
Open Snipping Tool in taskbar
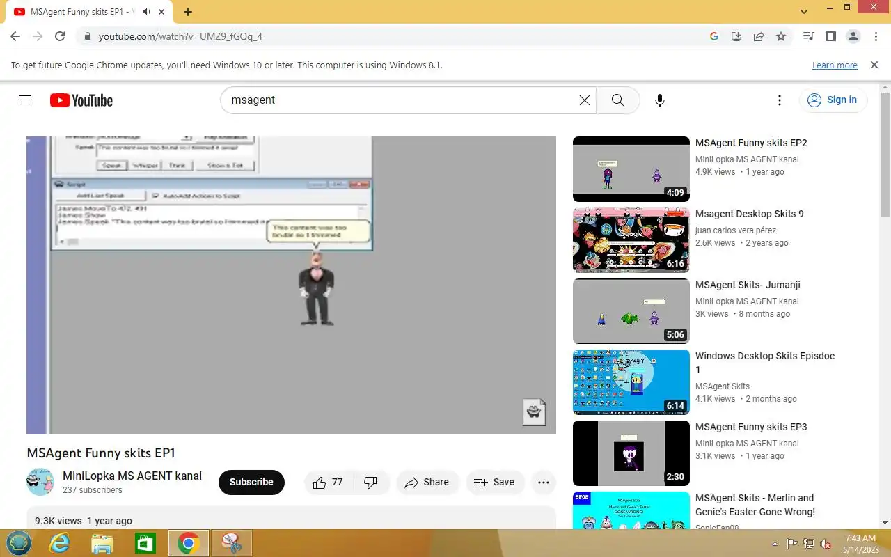[231, 543]
